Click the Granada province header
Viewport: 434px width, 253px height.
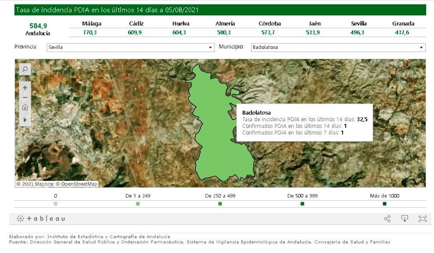click(x=403, y=24)
